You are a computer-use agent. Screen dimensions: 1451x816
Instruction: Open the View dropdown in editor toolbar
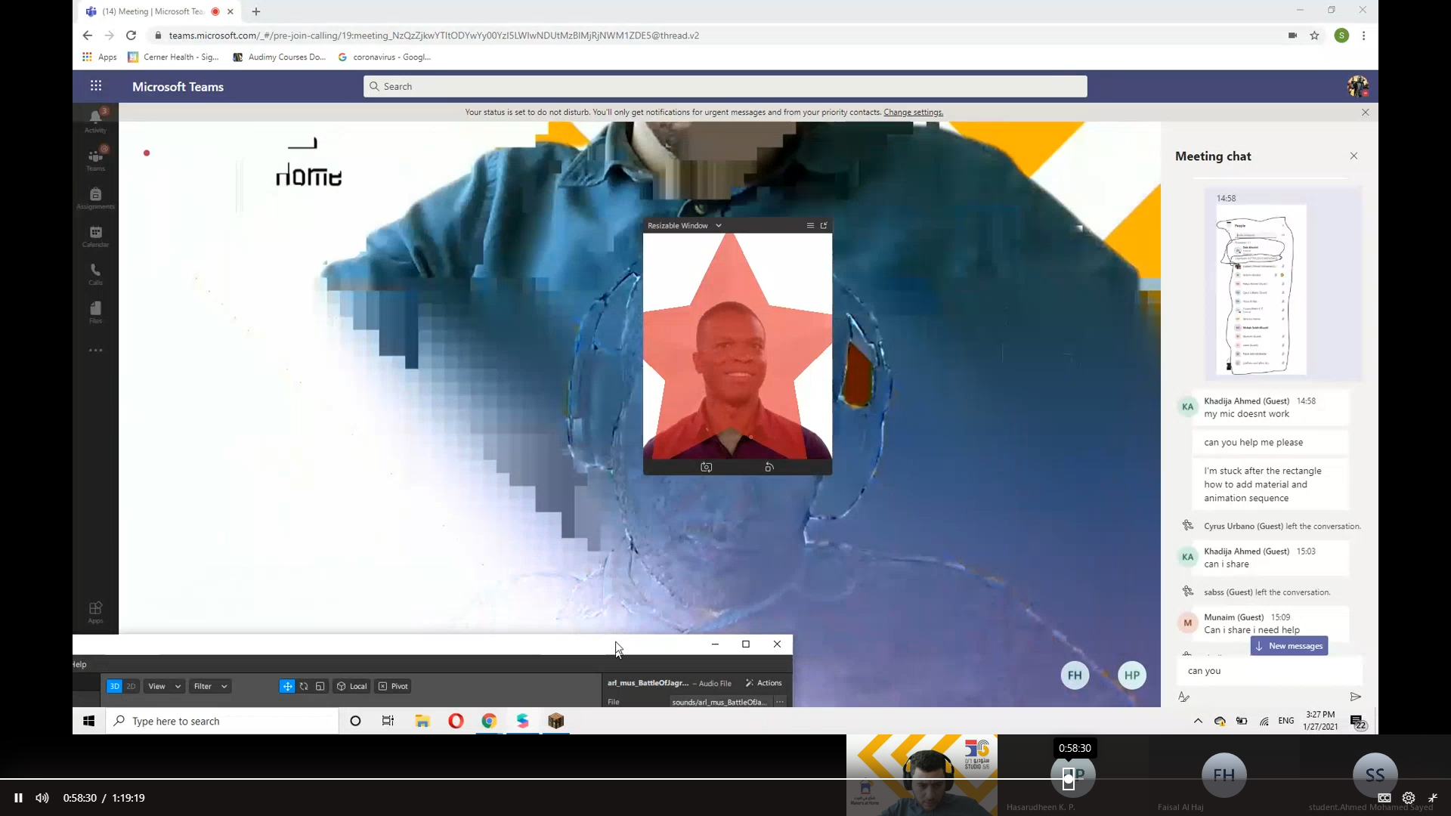click(164, 686)
